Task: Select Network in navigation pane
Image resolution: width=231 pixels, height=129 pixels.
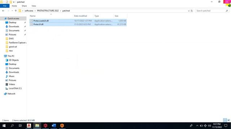Action: pyautogui.click(x=11, y=94)
